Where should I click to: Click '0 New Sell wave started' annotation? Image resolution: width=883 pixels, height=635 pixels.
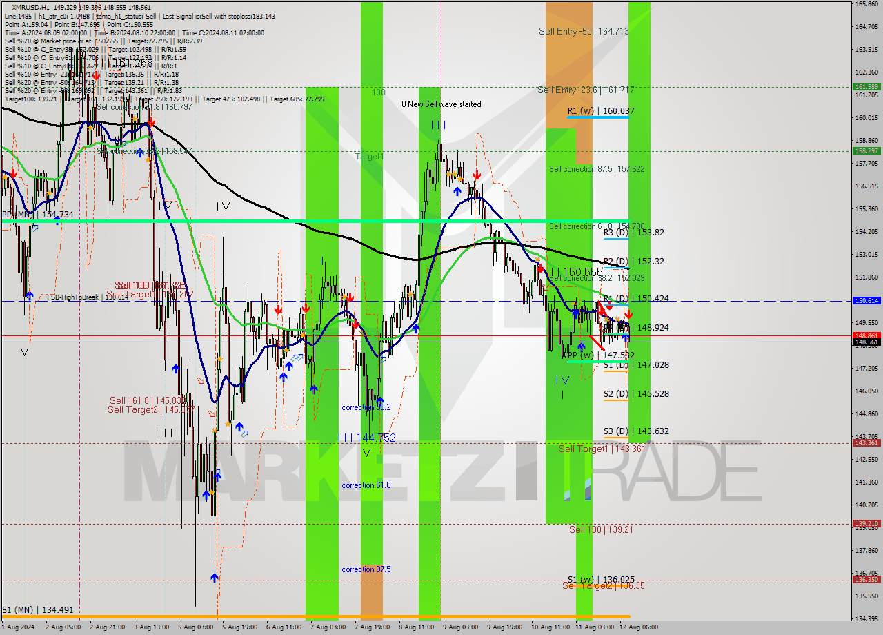tap(441, 104)
